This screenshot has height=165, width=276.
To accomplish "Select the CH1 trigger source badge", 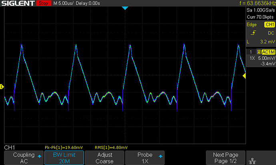I will (x=270, y=25).
